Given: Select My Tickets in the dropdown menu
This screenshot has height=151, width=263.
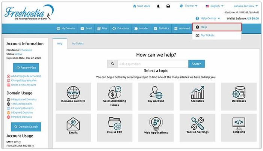Looking at the screenshot, I should [217, 36].
